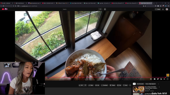
Task: Switch to the Filipino Food tab
Action: (x=90, y=3)
